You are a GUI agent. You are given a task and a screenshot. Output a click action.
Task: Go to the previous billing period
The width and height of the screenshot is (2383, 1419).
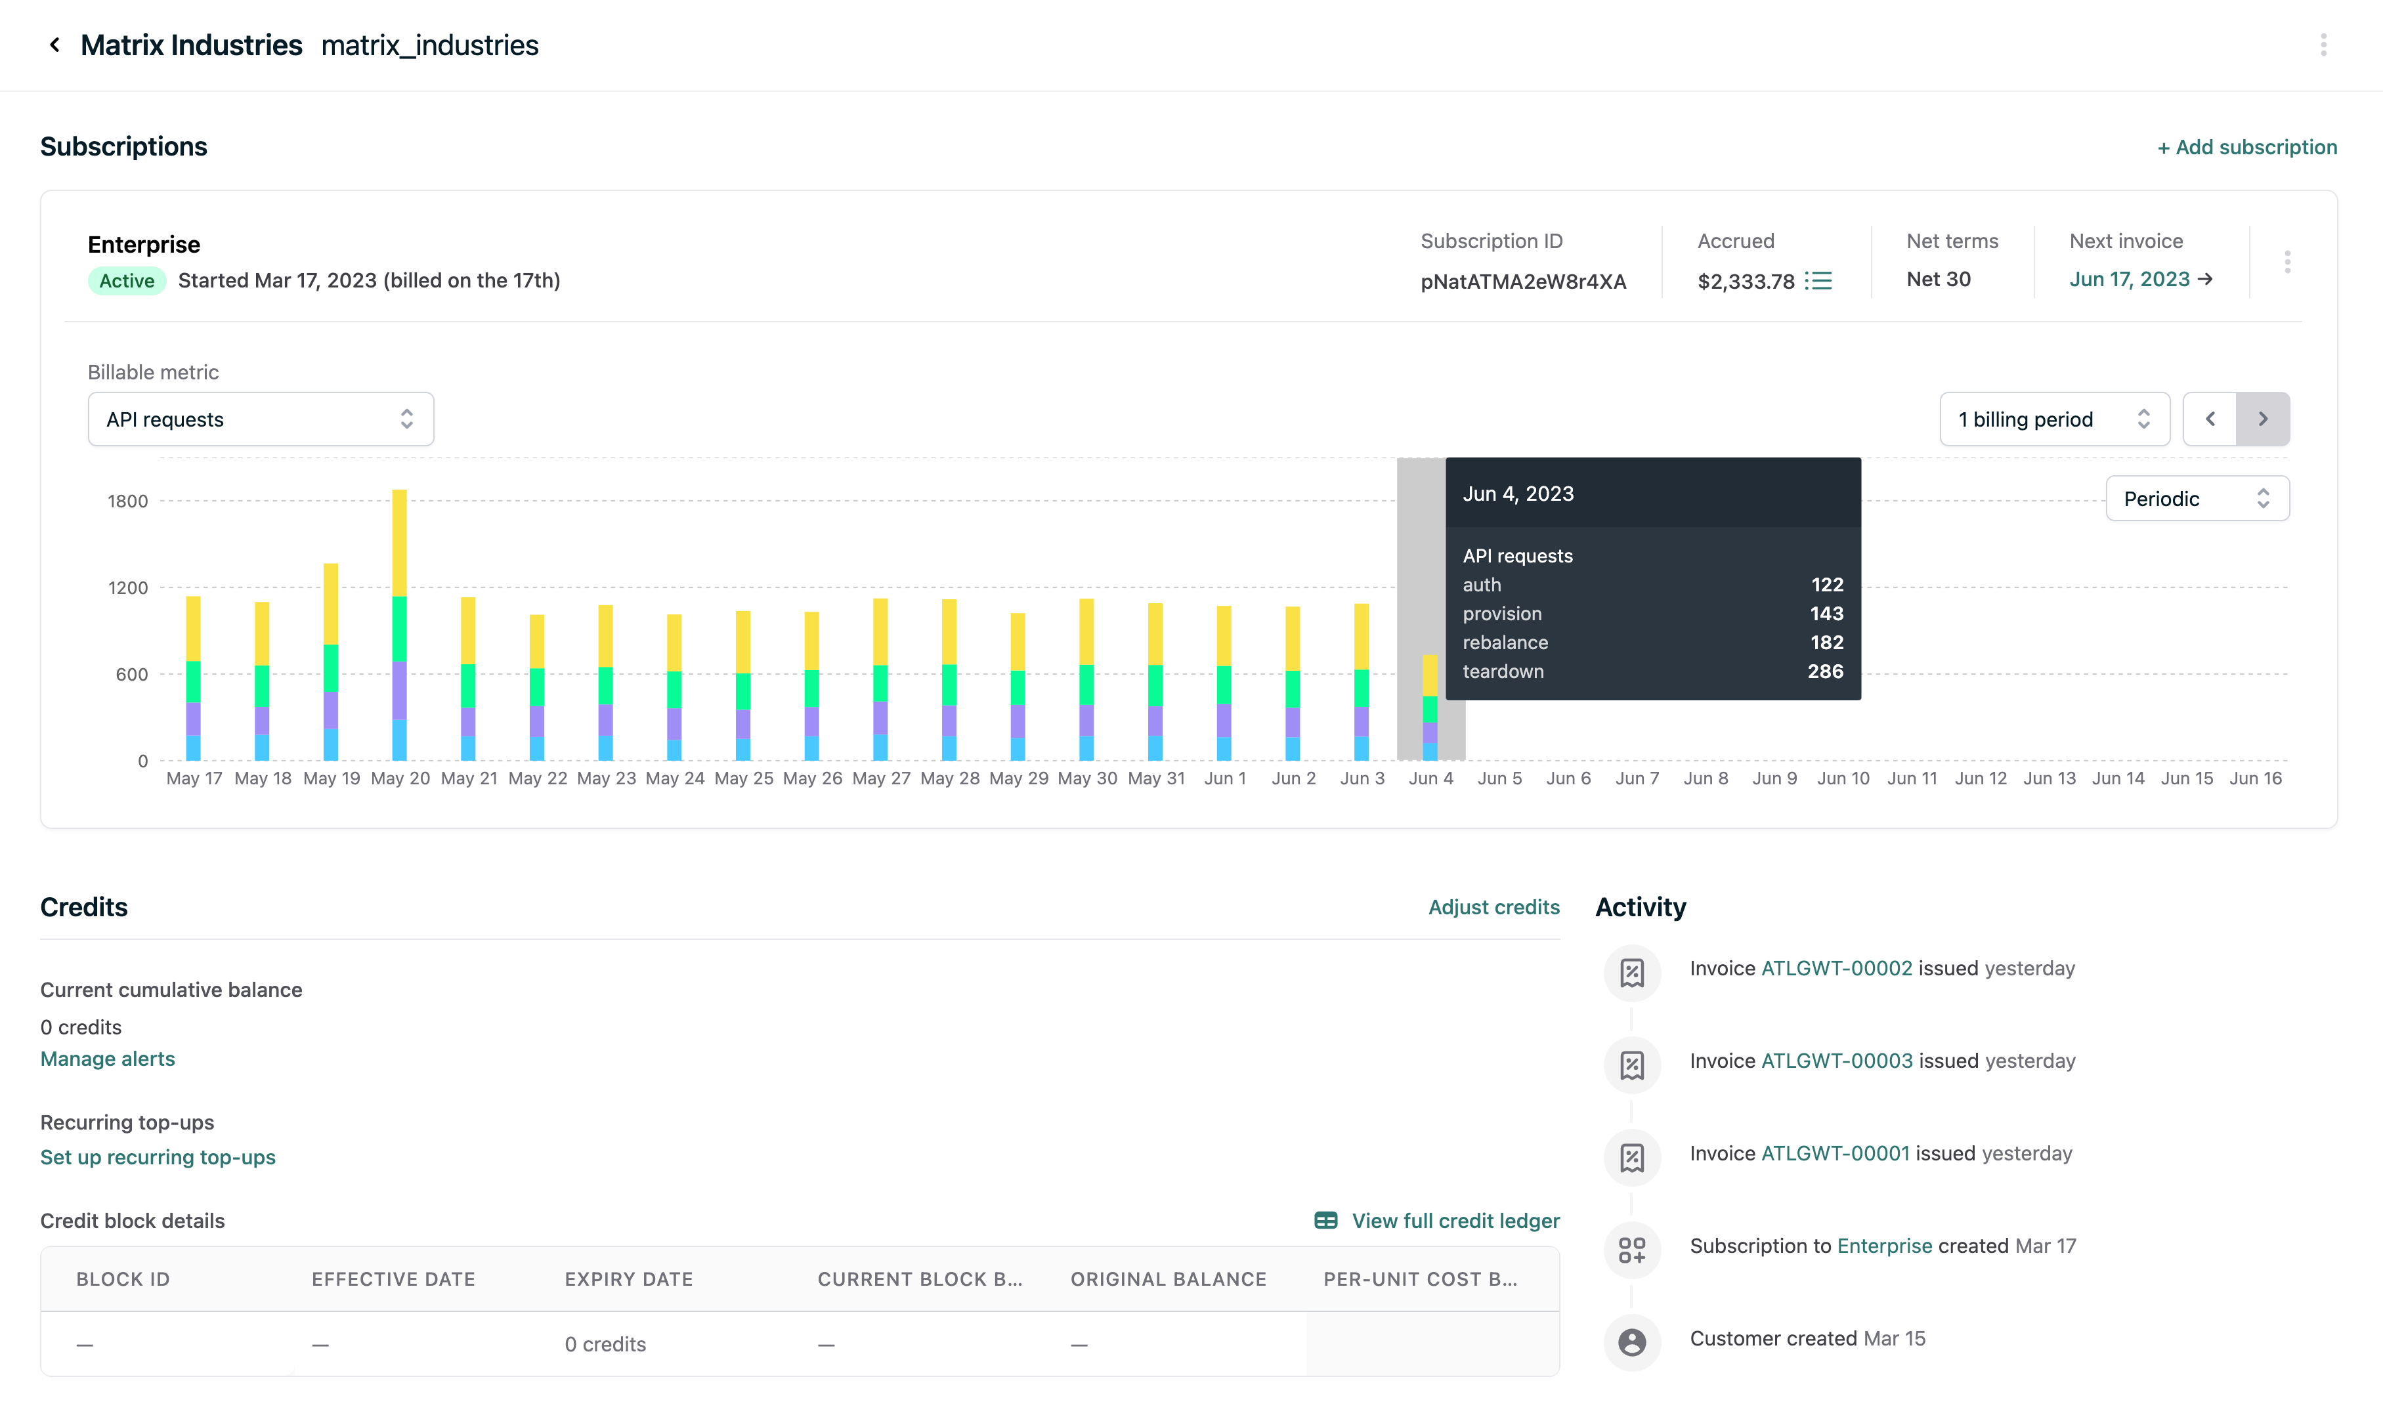tap(2210, 419)
